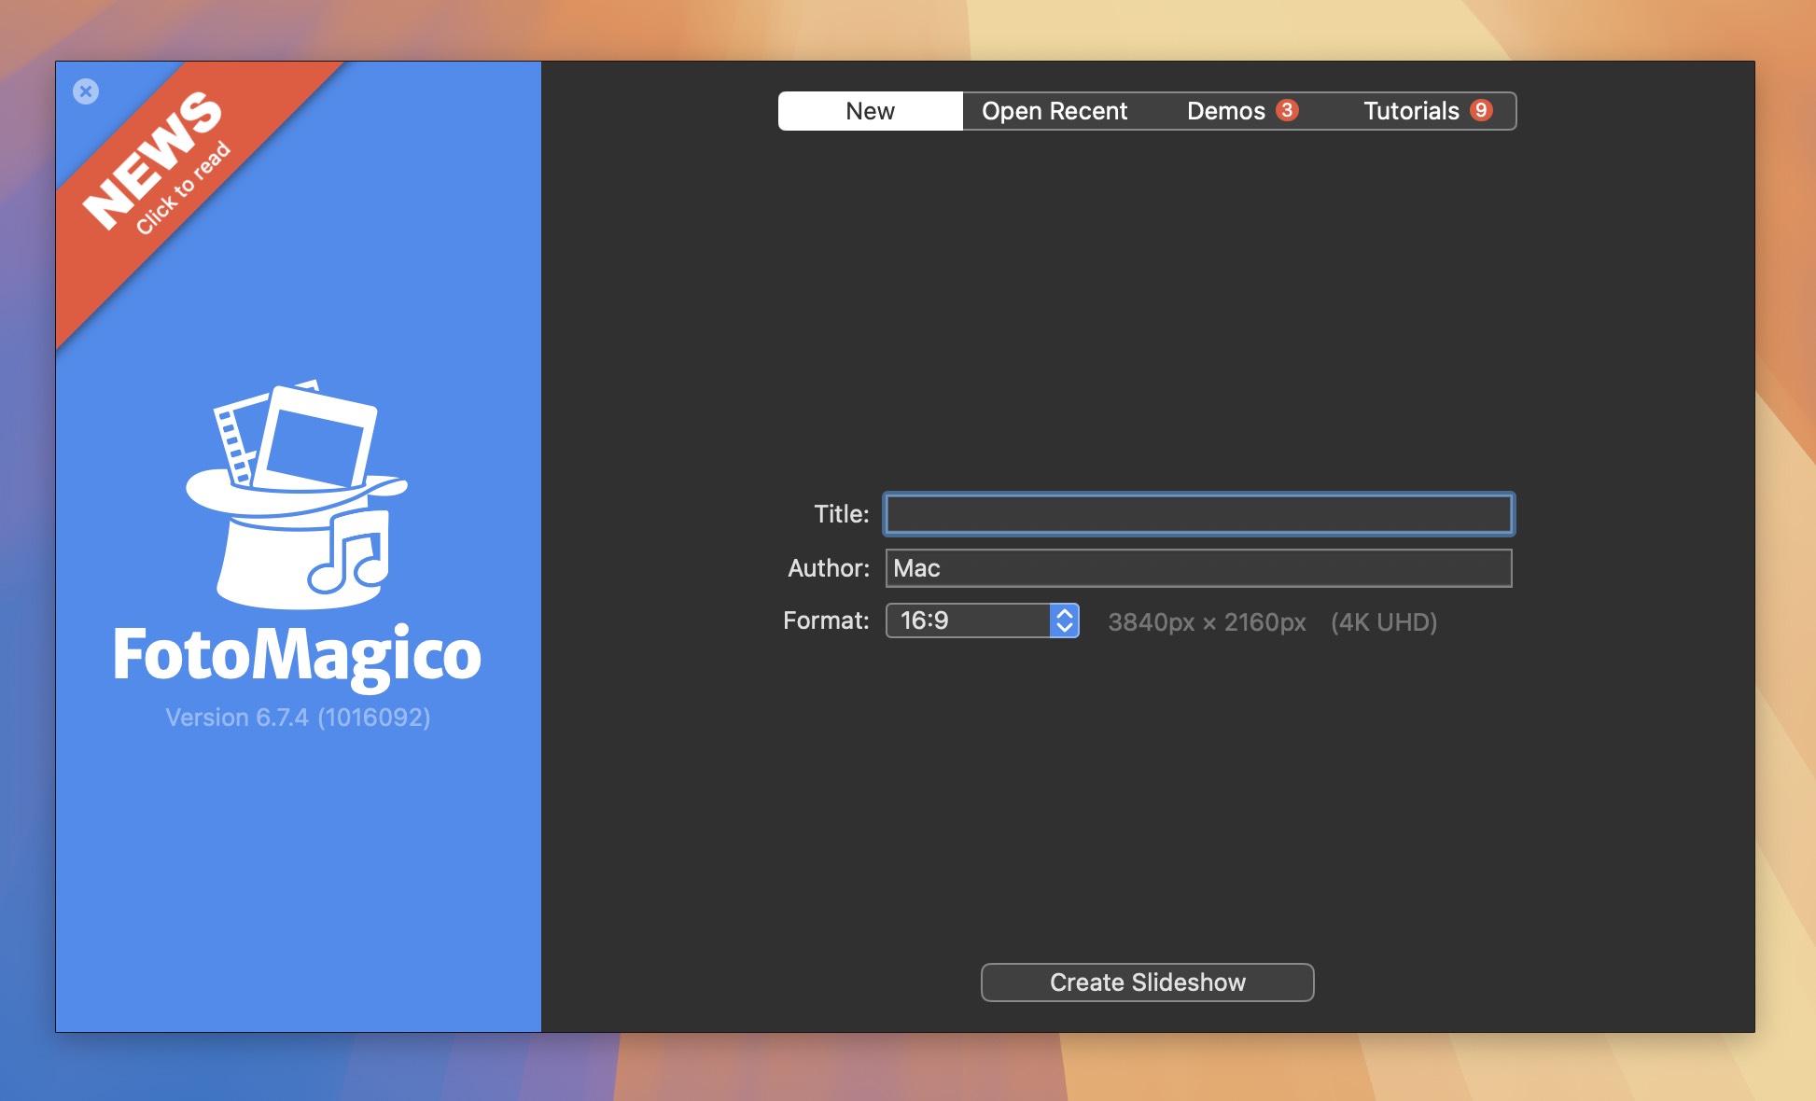Open the Demos tab

1239,111
